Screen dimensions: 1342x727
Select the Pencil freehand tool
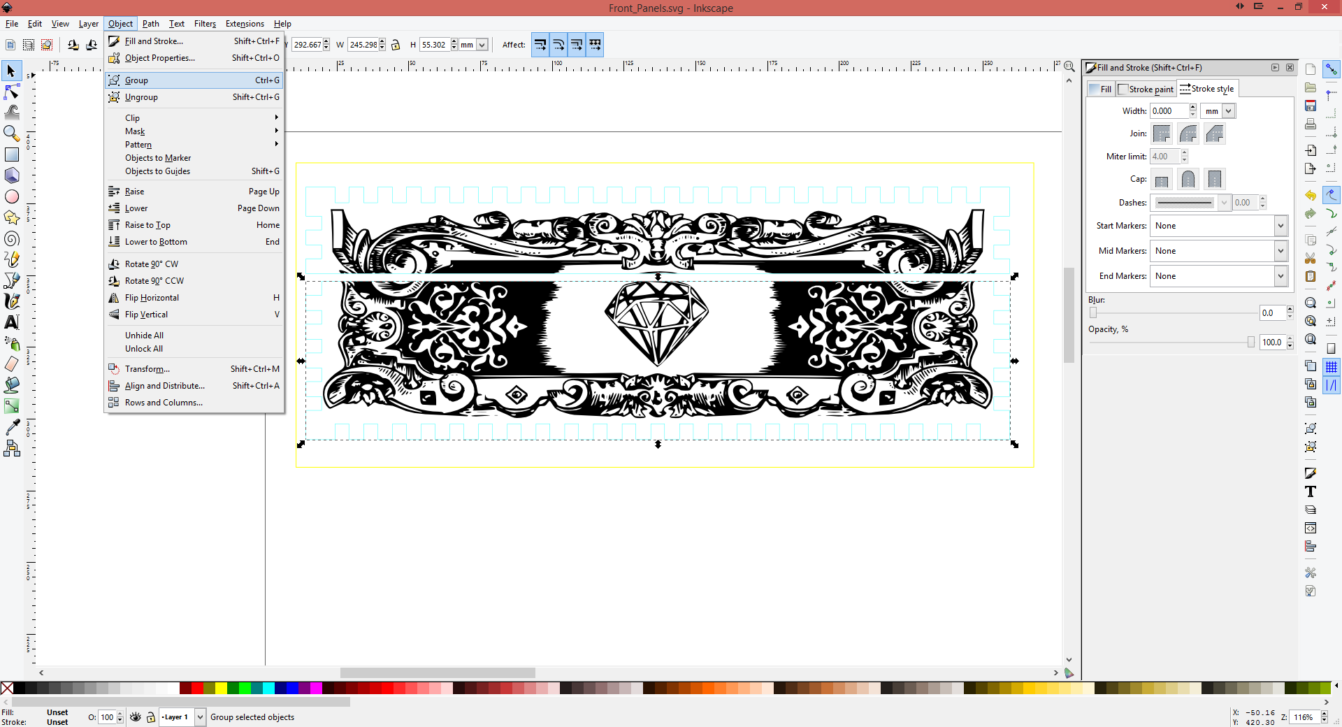tap(11, 259)
